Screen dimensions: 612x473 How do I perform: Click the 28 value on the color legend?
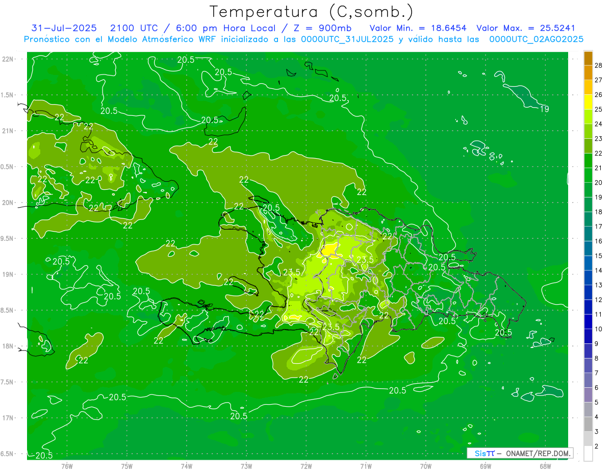[x=599, y=65]
